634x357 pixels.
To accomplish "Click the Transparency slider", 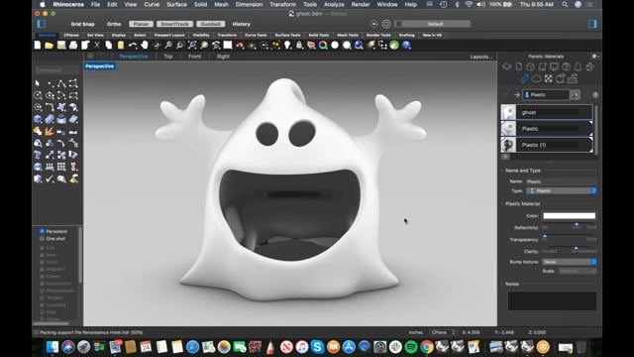I will 569,236.
